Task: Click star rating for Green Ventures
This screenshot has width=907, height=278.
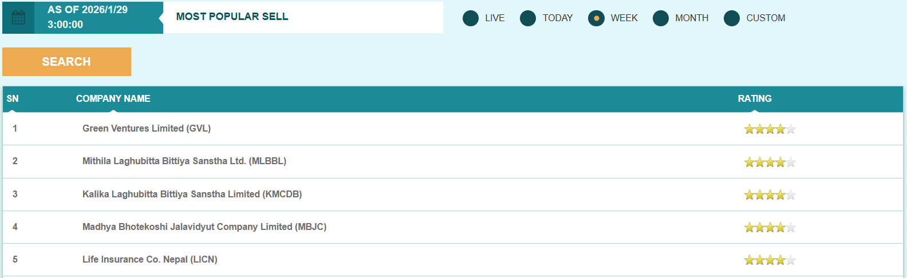Action: point(770,129)
